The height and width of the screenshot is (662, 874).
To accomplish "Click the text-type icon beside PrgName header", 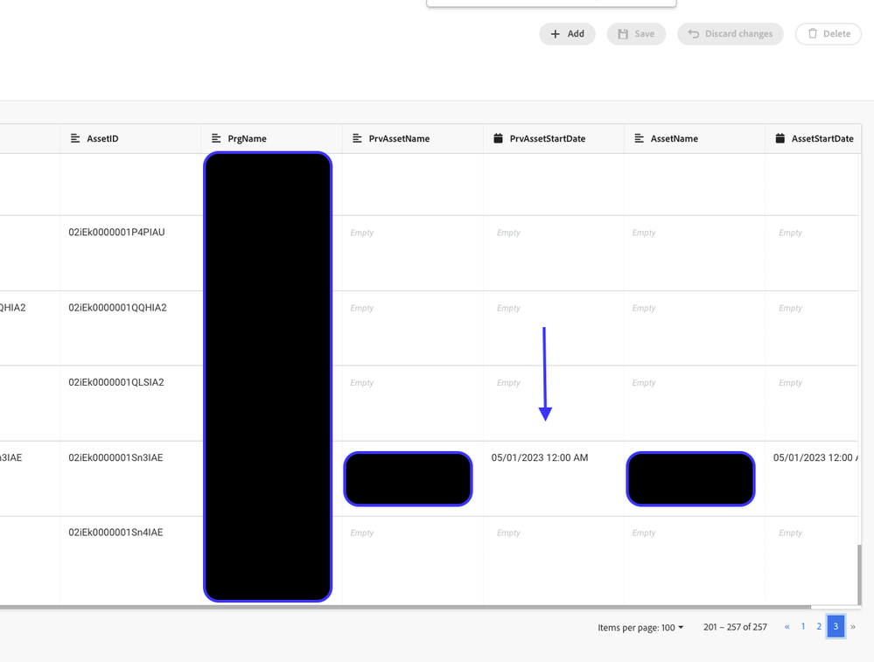I will (216, 138).
